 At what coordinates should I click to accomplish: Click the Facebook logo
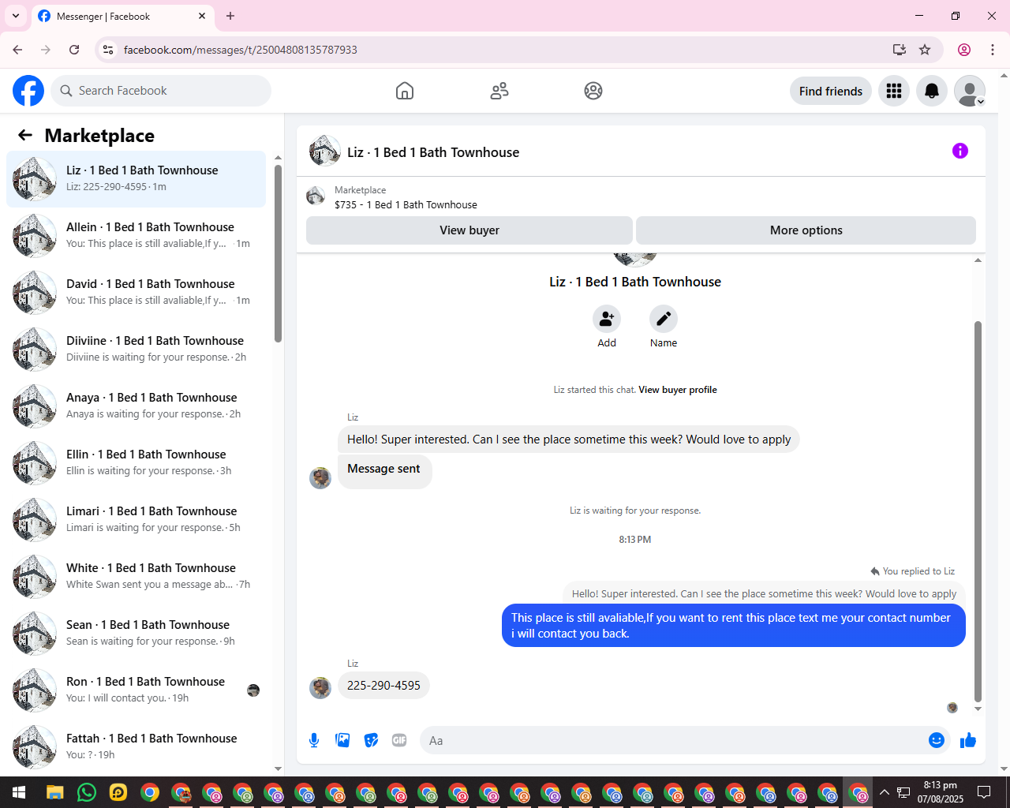[28, 91]
